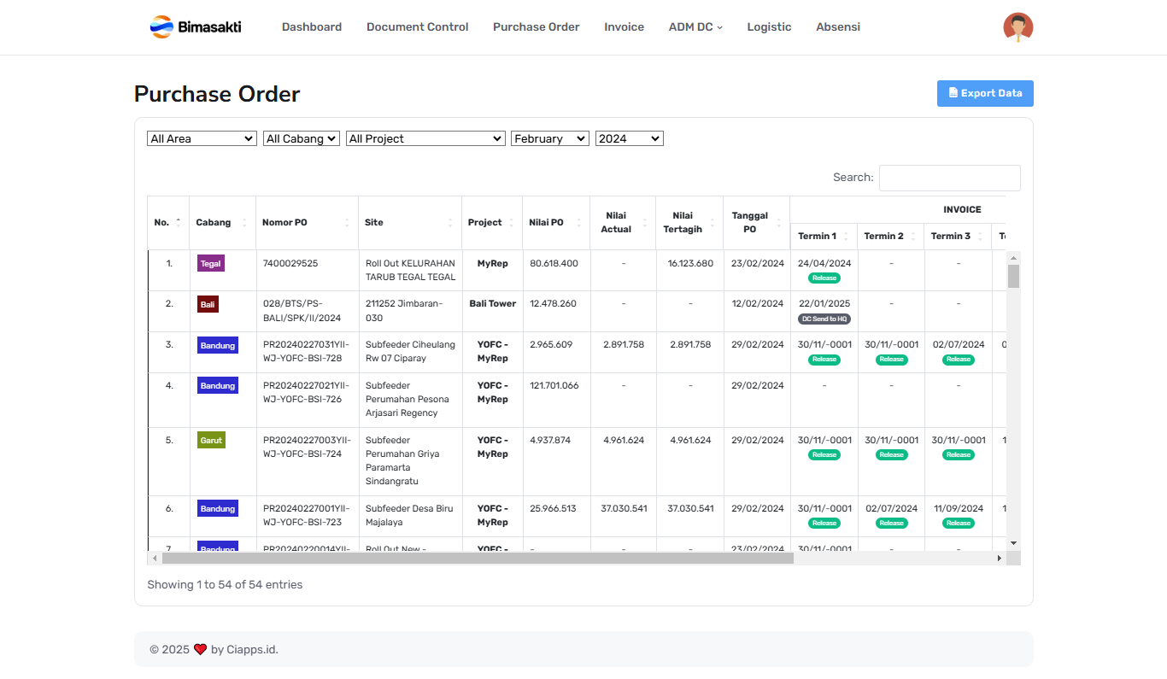Change the 2024 year selector
The image size is (1167, 679).
point(629,138)
